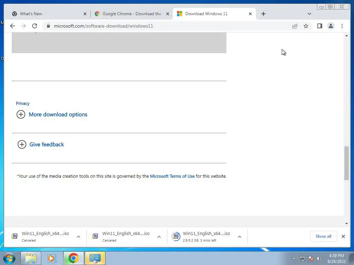Expand Give feedback section

[47, 145]
